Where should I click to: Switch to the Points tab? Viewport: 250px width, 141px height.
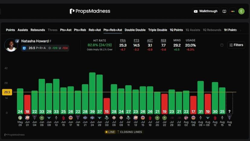pos(10,30)
